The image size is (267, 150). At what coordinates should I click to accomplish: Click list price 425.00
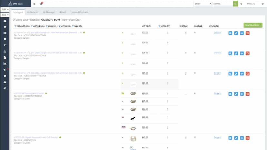tap(145, 101)
